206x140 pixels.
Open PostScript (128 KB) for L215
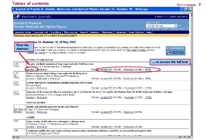129,97
